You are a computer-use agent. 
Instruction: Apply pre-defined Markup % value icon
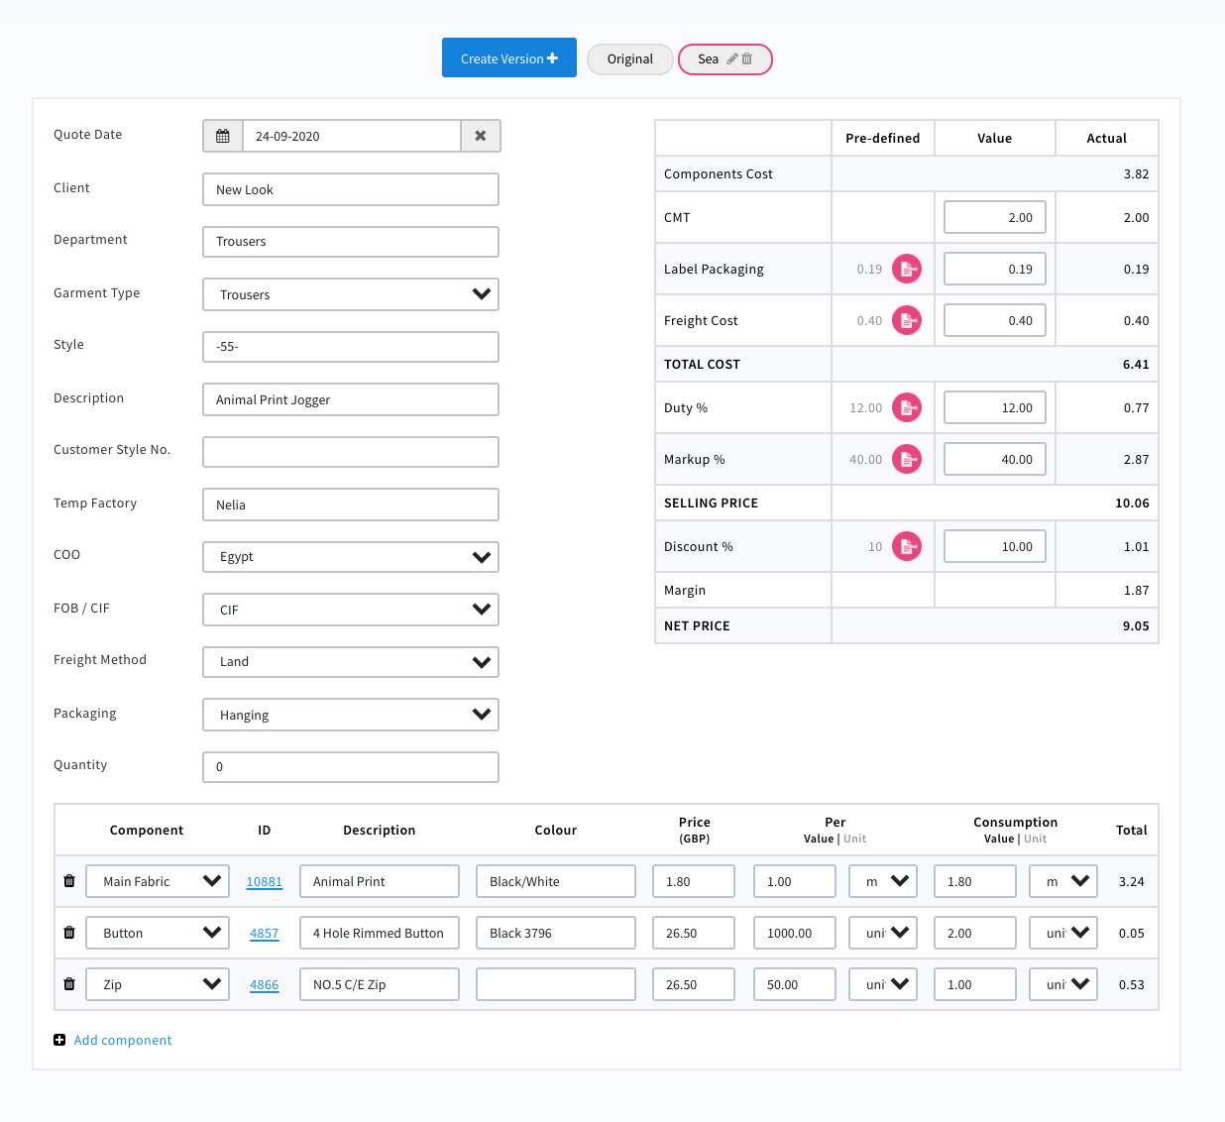pyautogui.click(x=906, y=459)
